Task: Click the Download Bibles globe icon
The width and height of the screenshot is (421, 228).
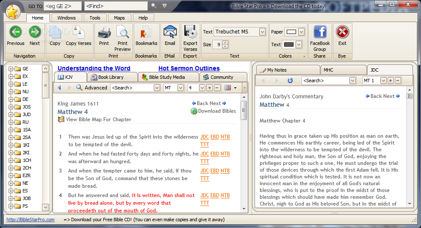Action: tap(194, 111)
